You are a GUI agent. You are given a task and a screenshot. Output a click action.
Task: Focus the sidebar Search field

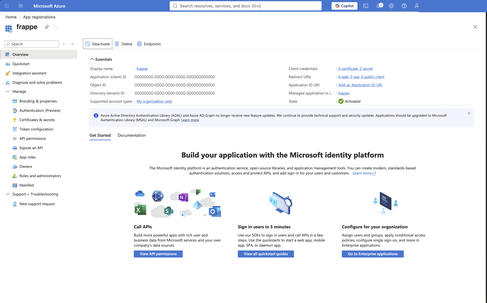32,44
